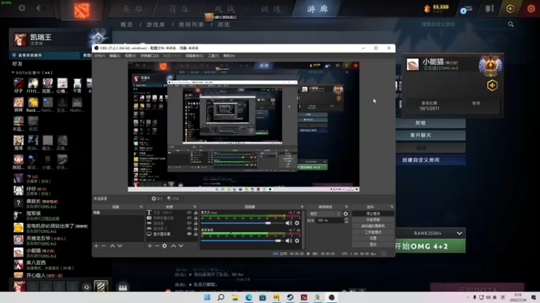The width and height of the screenshot is (540, 303).
Task: Open the 英雄 heroes tab
Action: [x=132, y=9]
